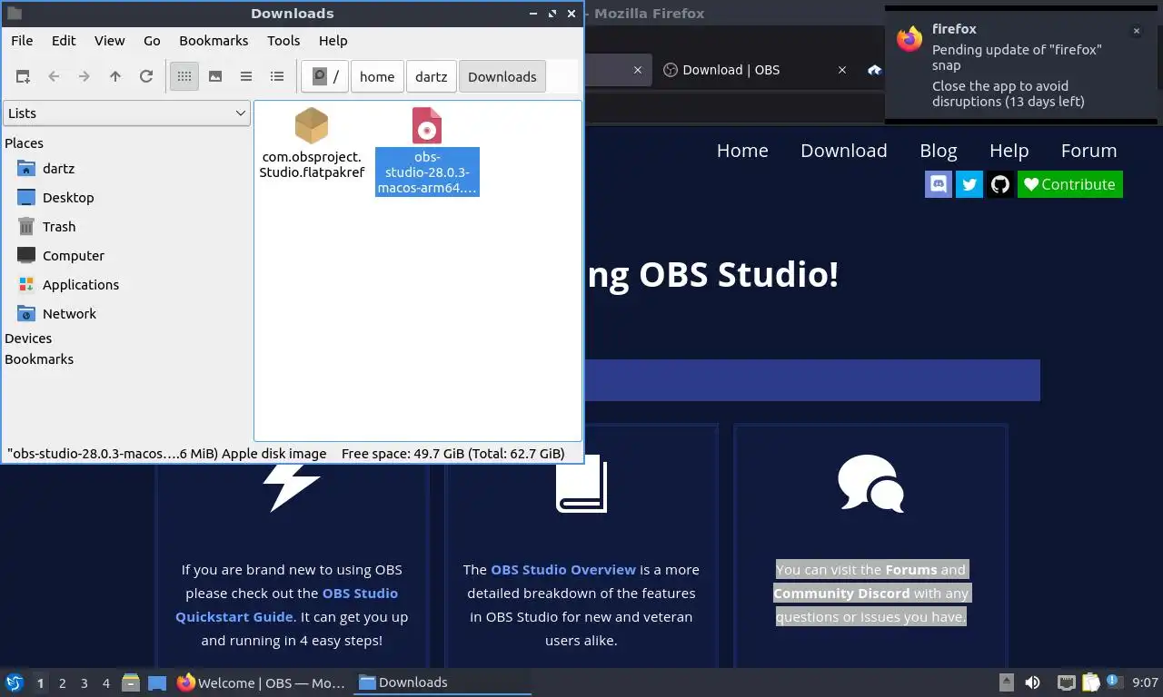Open the Bookmarks menu

pos(214,41)
